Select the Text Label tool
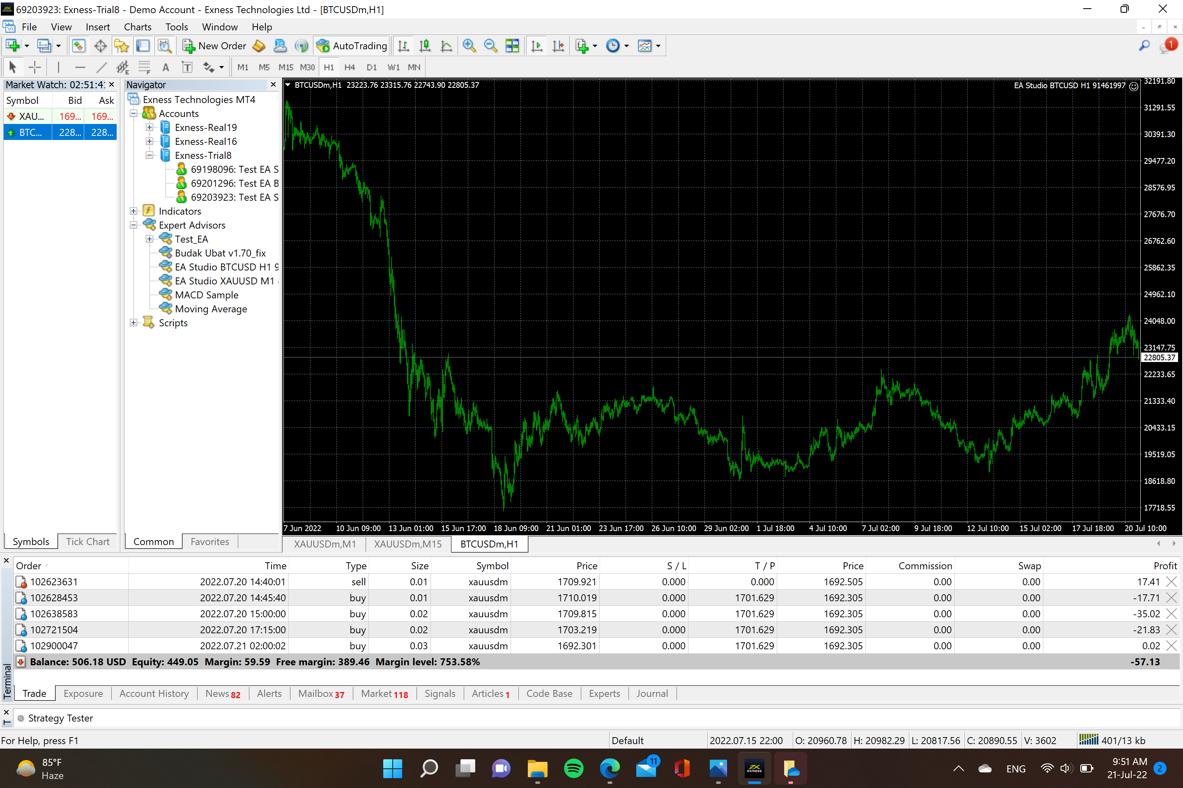 (187, 67)
